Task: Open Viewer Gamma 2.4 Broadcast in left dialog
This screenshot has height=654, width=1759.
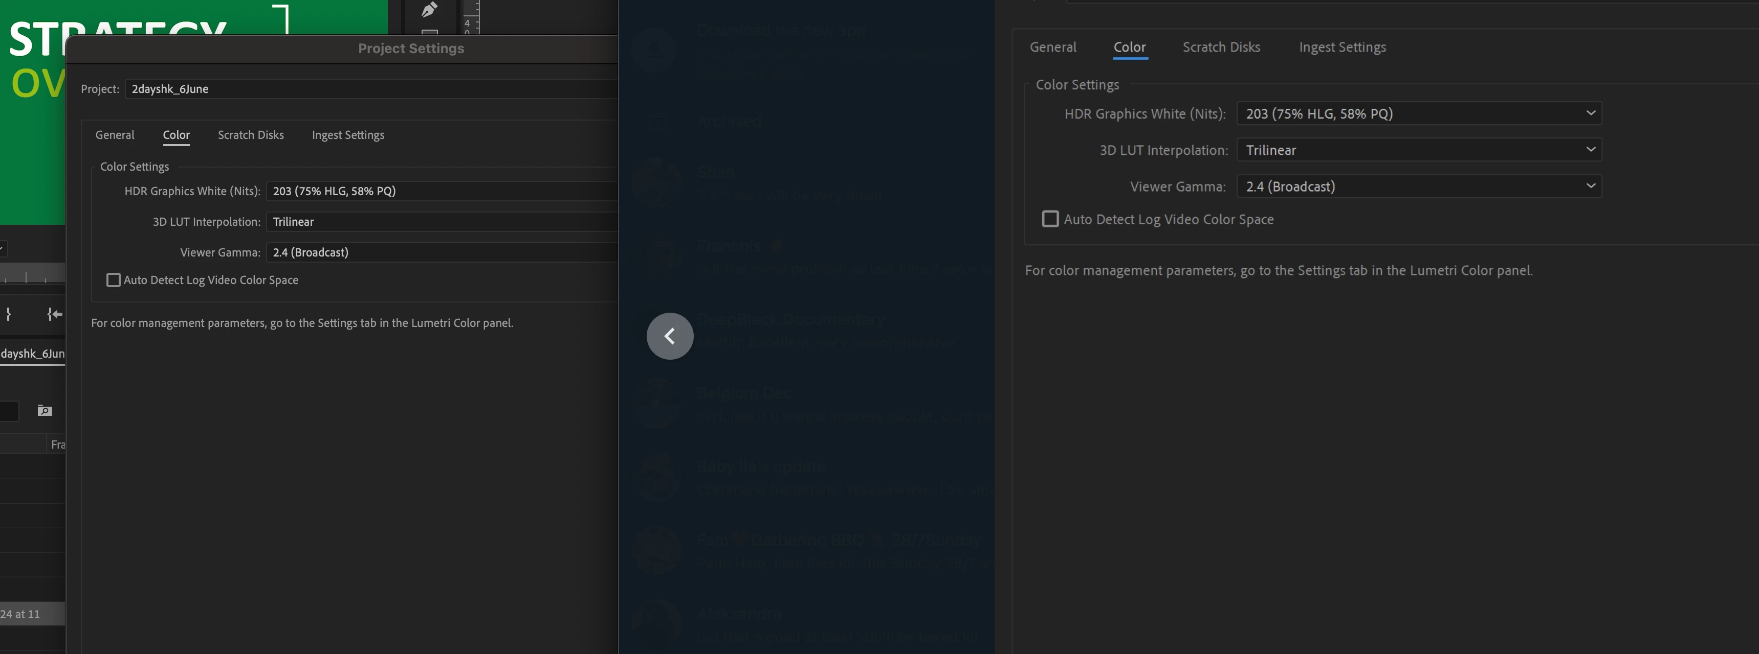Action: [441, 252]
